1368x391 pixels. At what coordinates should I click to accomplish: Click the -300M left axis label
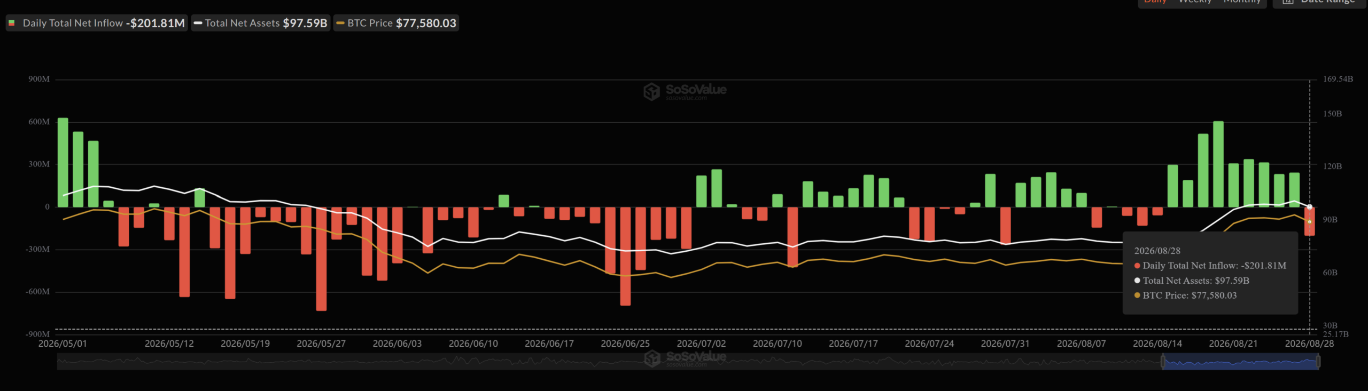pos(37,249)
